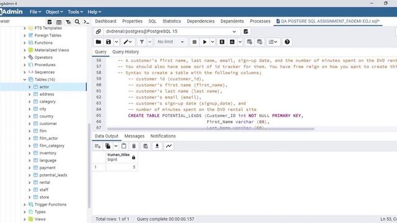Viewport: 397px width, 223px height.
Task: Click the Rollback transaction icon
Action: pyautogui.click(x=259, y=42)
